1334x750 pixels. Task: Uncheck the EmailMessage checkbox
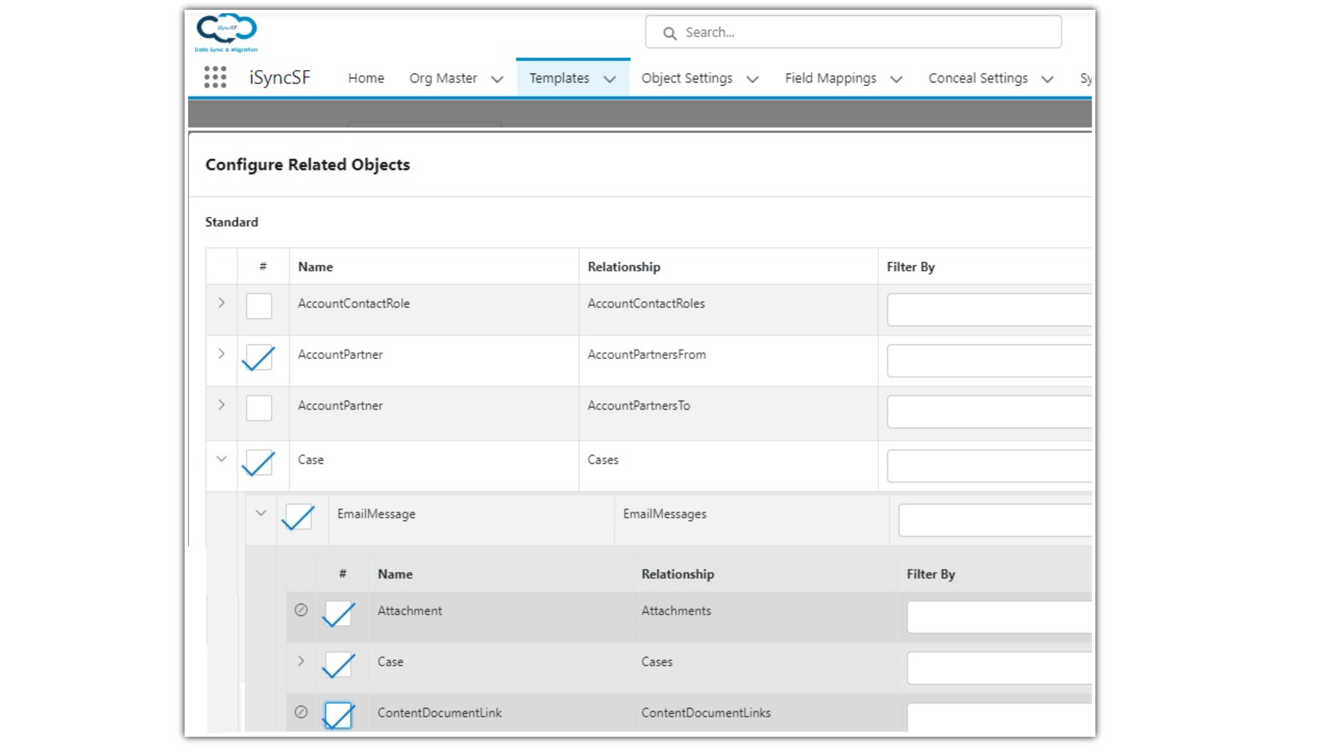tap(299, 517)
